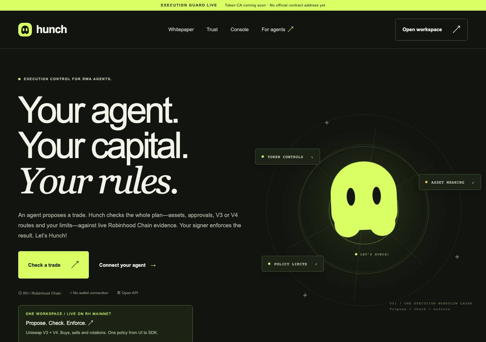Select the Asset Meaning chip
This screenshot has width=486, height=342.
coord(450,182)
